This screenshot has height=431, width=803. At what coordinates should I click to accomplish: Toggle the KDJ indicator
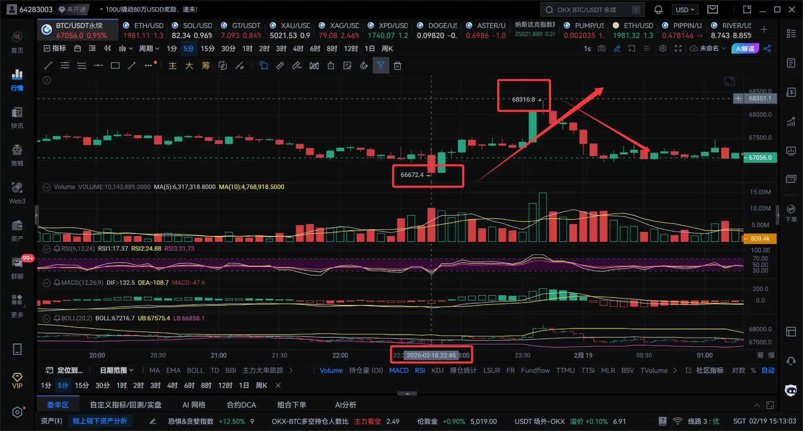point(437,370)
